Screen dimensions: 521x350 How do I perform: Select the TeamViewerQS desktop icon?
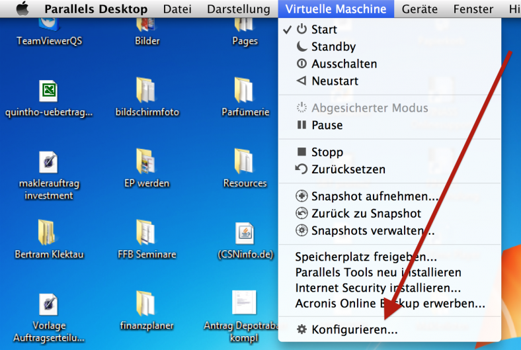pyautogui.click(x=49, y=32)
